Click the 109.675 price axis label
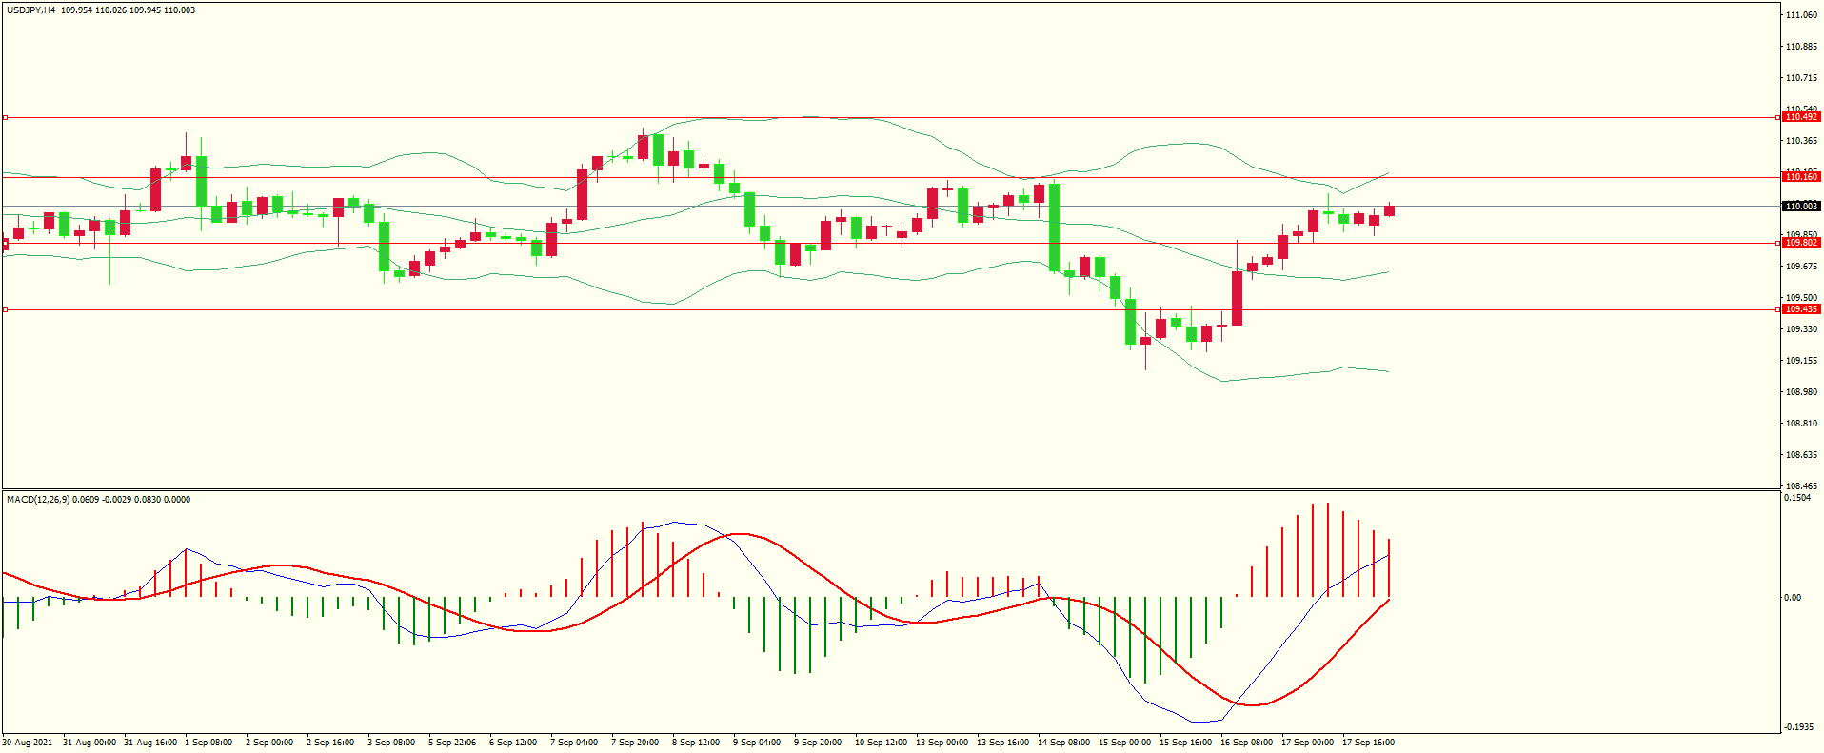This screenshot has height=753, width=1824. [1801, 267]
